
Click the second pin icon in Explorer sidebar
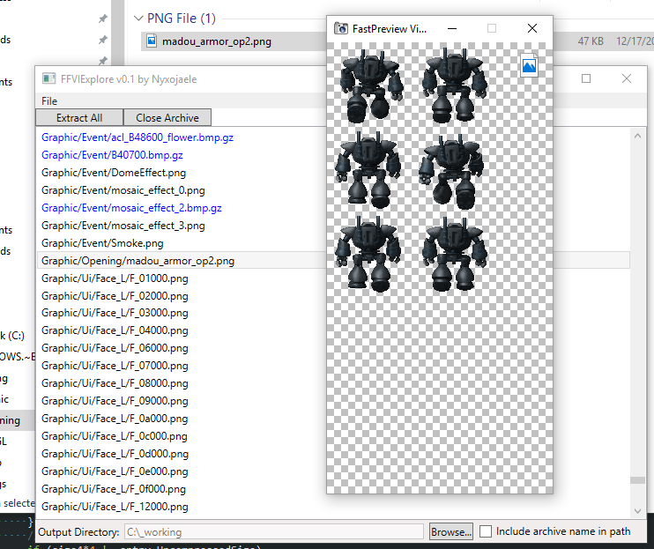[102, 40]
